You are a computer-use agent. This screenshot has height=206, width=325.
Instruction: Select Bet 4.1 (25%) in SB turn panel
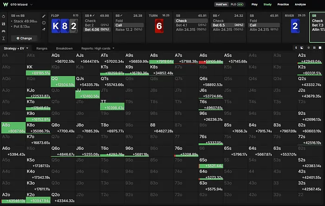tap(191, 25)
